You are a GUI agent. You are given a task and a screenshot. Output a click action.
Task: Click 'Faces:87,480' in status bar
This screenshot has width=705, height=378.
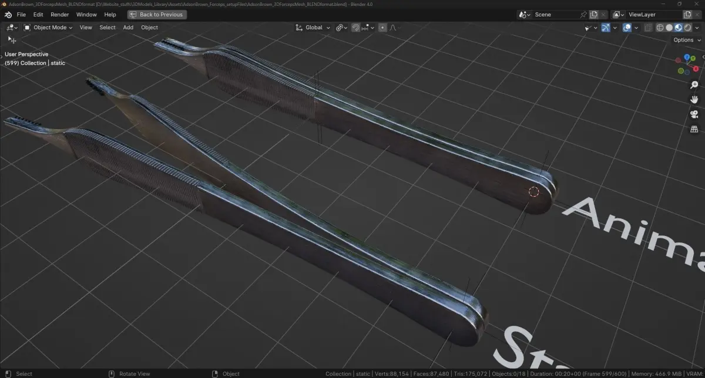[x=432, y=374]
